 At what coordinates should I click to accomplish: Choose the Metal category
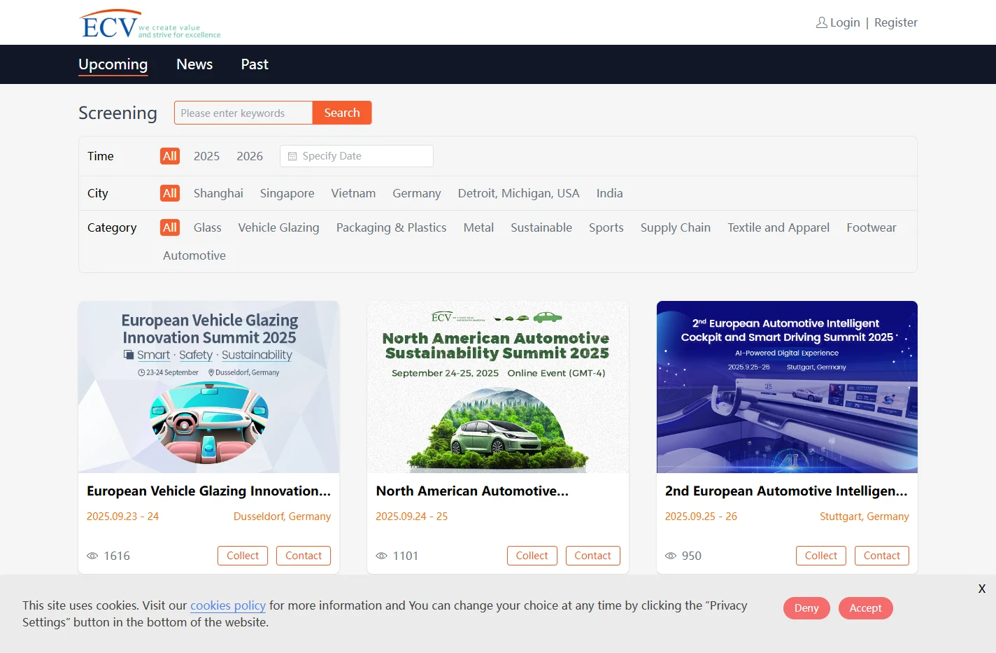pyautogui.click(x=478, y=227)
